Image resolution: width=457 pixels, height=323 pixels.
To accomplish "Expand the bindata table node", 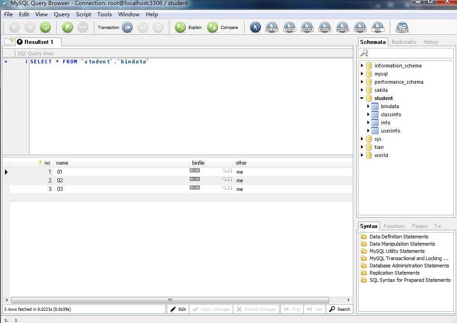I will [368, 106].
